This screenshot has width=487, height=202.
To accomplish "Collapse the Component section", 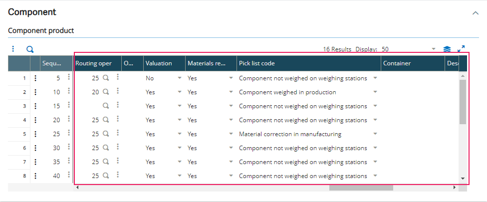I will [x=475, y=13].
